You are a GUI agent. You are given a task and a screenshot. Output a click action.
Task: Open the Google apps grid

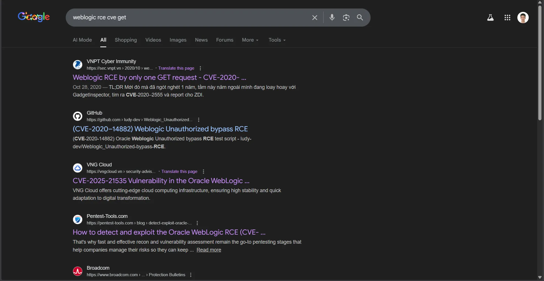507,18
